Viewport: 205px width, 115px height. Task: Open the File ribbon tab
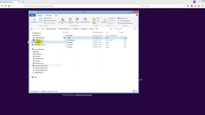(x=32, y=15)
